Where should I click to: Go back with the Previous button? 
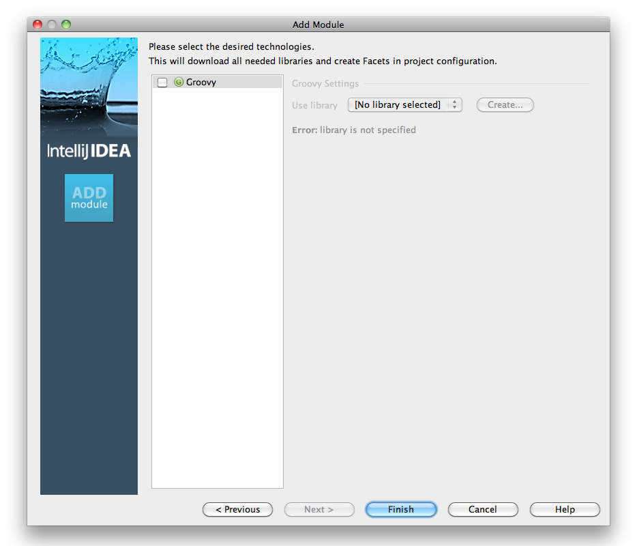[x=237, y=509]
